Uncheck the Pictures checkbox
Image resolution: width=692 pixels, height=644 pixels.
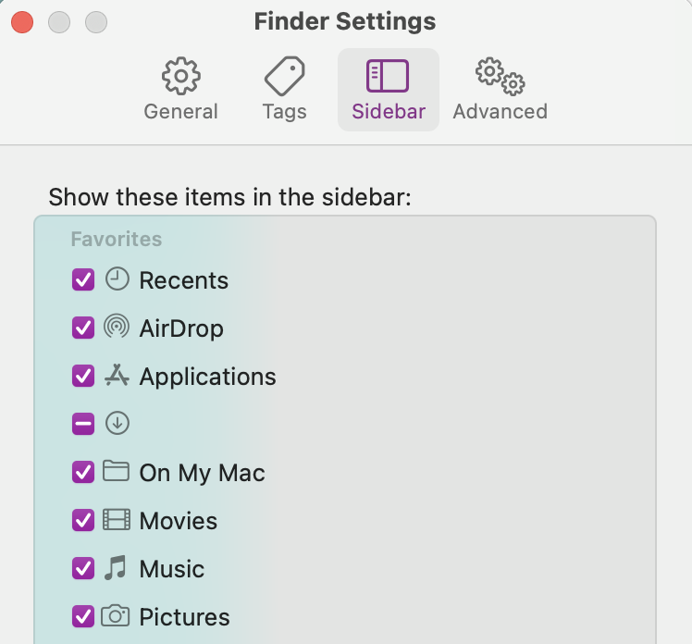point(83,616)
